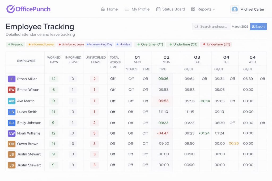Click the Status Board calendar icon
The image size is (272, 181).
tap(158, 9)
